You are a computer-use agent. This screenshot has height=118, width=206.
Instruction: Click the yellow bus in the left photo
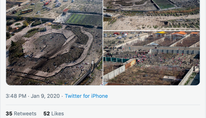26,11
